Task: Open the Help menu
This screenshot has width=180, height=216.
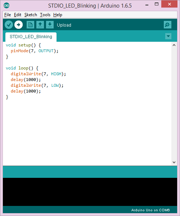Action: coord(58,15)
